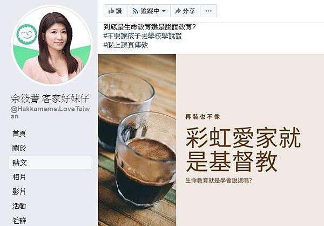Screen dimensions: 324x226
Task: Open the 社群 section
Action: click(x=19, y=221)
